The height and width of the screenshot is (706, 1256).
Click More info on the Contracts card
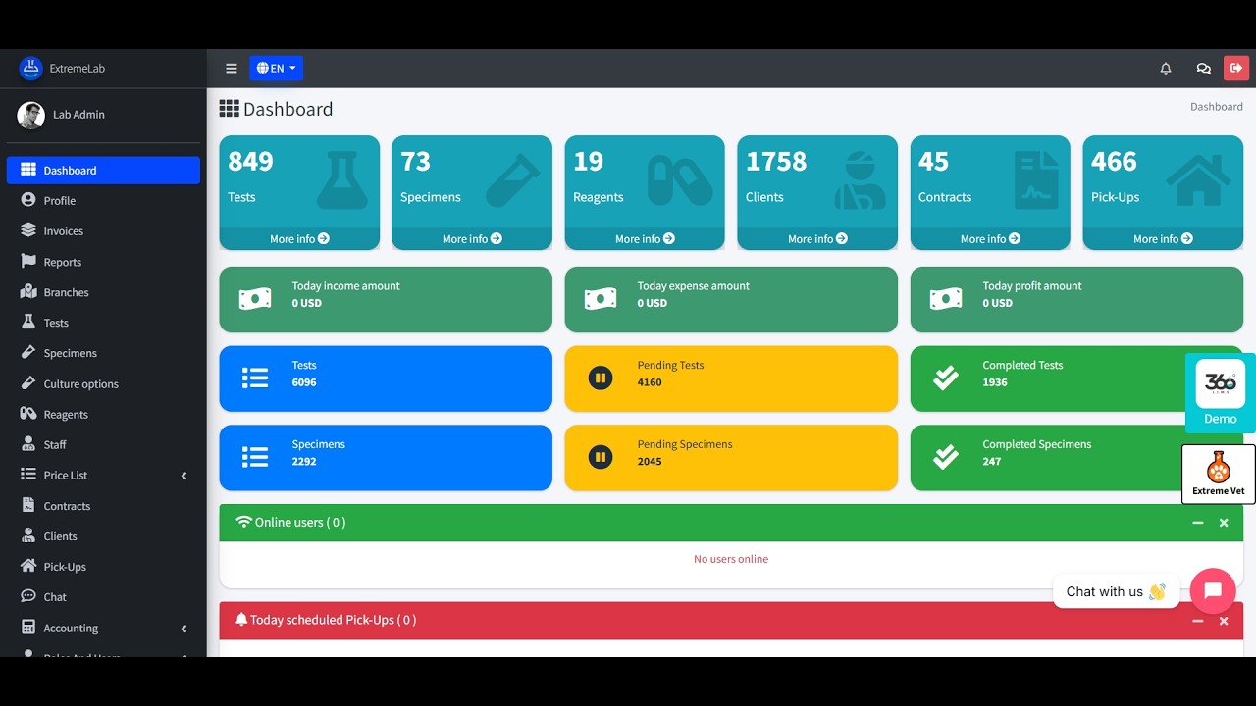tap(990, 238)
